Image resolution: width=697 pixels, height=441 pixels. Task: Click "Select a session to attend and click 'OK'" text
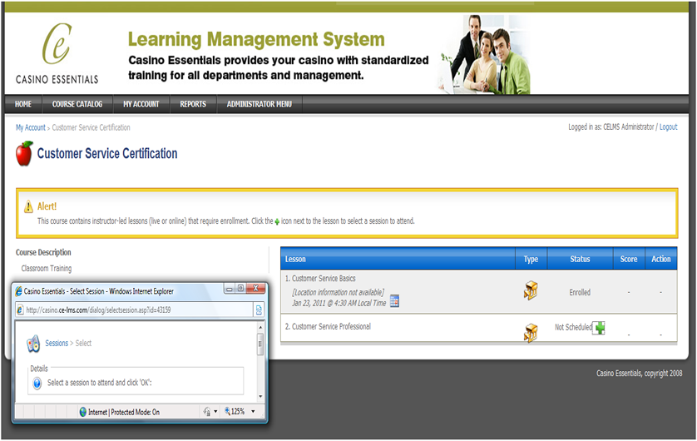(100, 383)
